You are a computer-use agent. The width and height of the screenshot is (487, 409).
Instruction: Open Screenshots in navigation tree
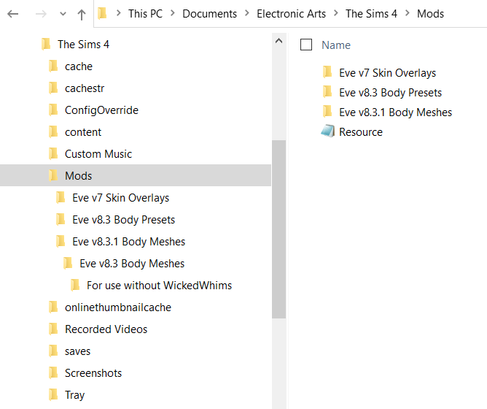(93, 373)
